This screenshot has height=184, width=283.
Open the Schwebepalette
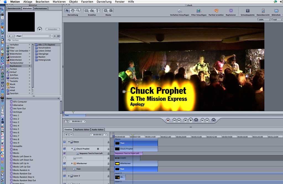(248, 11)
